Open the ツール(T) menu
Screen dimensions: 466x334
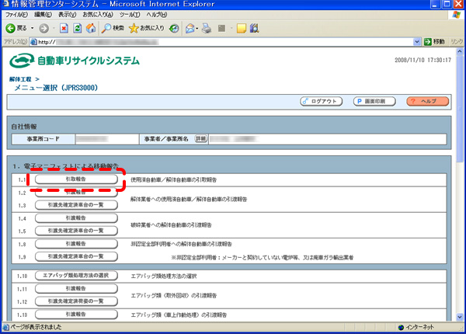(130, 15)
